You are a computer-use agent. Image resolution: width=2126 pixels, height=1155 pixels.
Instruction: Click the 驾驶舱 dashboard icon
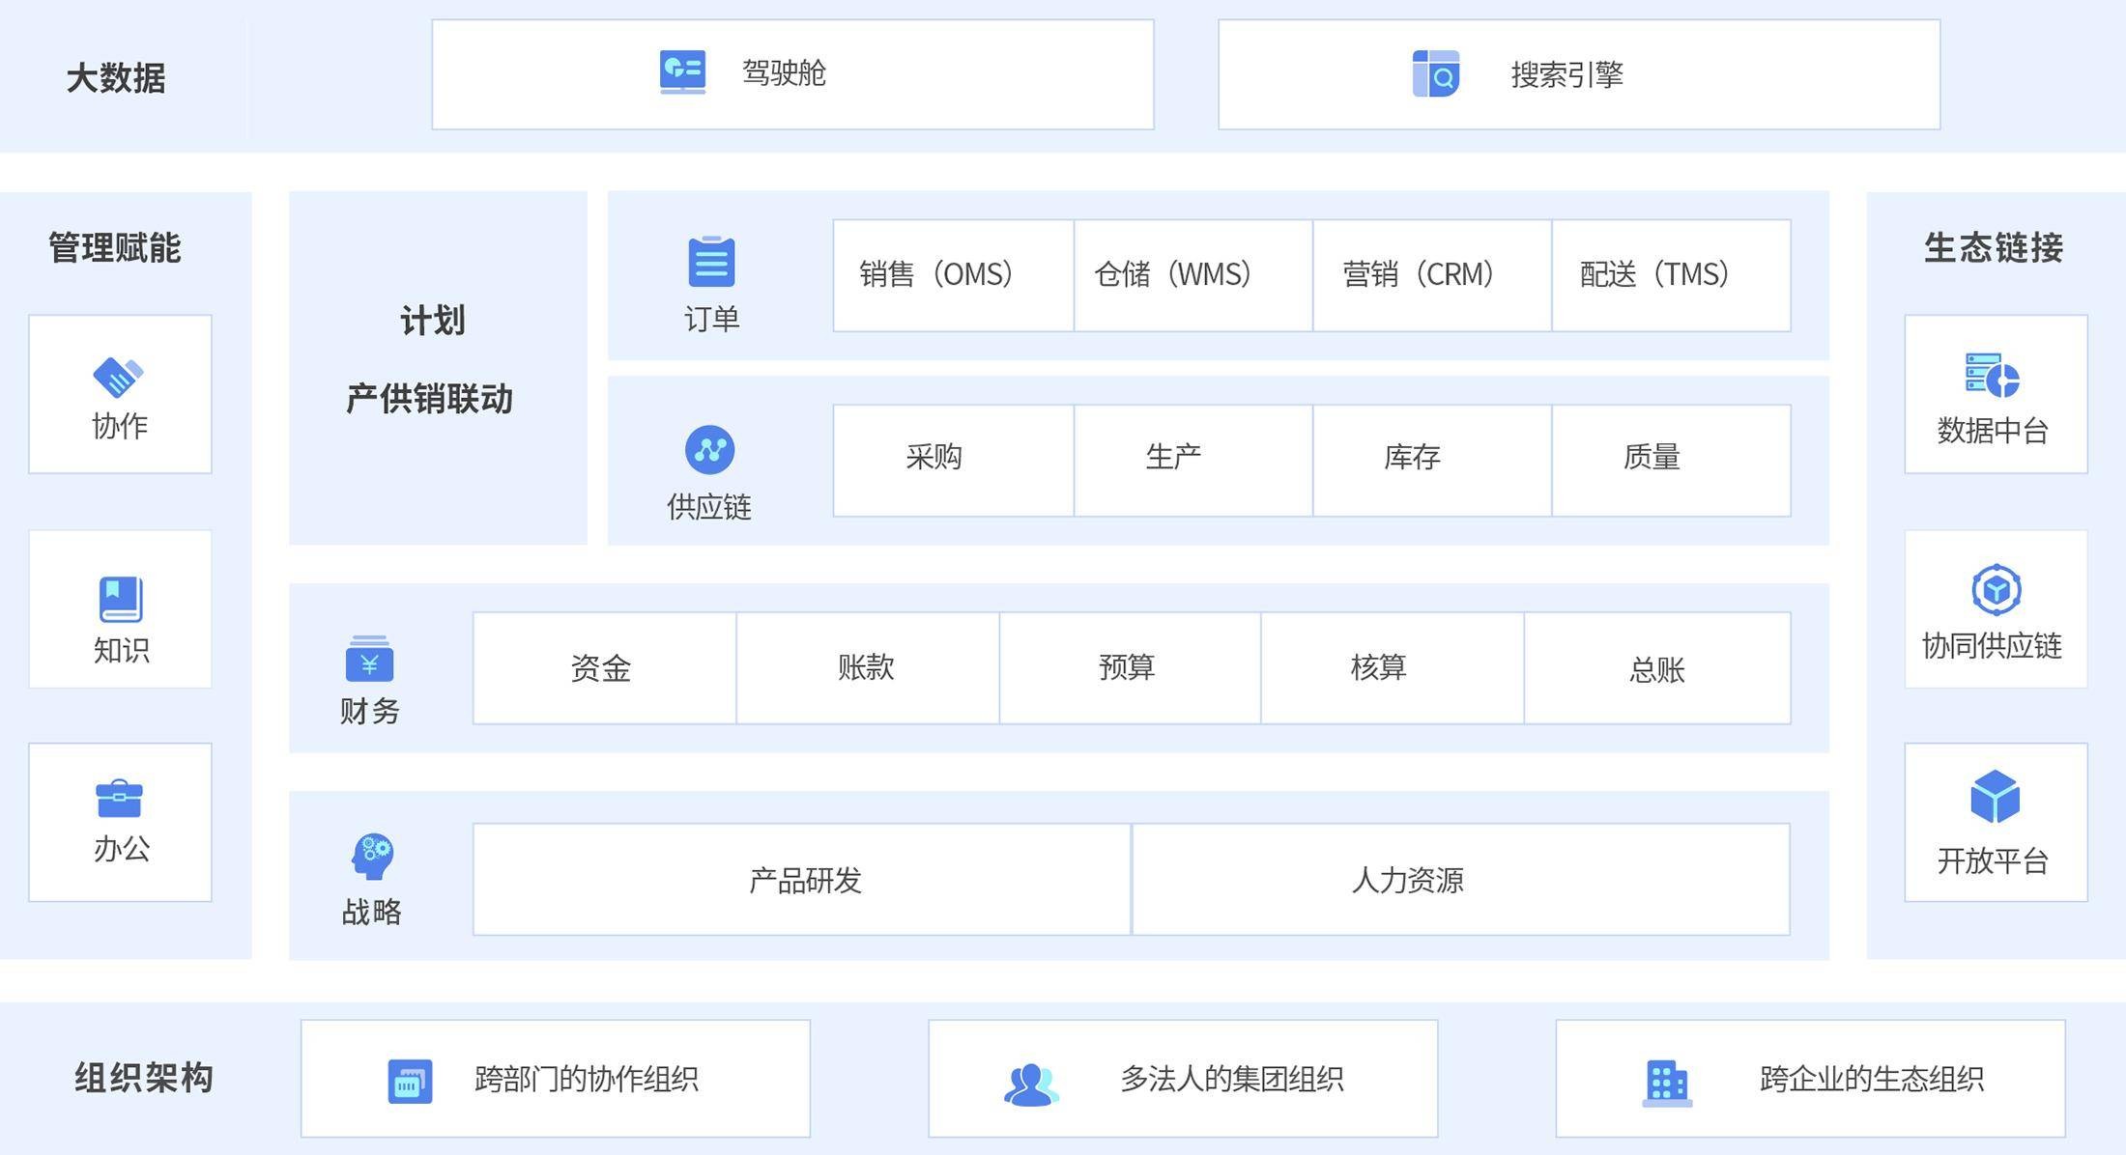(682, 72)
